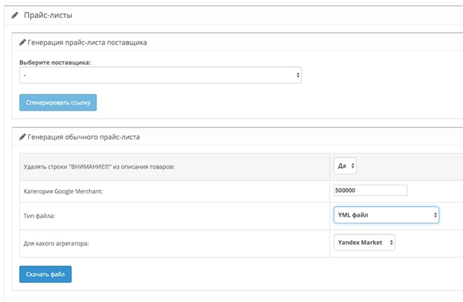Click the Генерация прайс-листа поставщика panel title
The width and height of the screenshot is (463, 302).
pos(87,42)
